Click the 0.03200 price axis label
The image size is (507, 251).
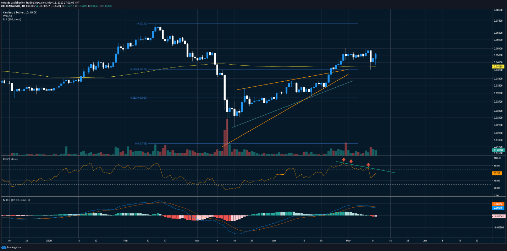coord(497,93)
